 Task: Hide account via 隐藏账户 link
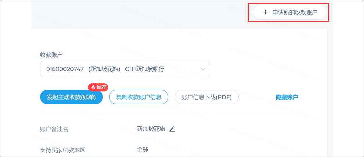point(287,97)
